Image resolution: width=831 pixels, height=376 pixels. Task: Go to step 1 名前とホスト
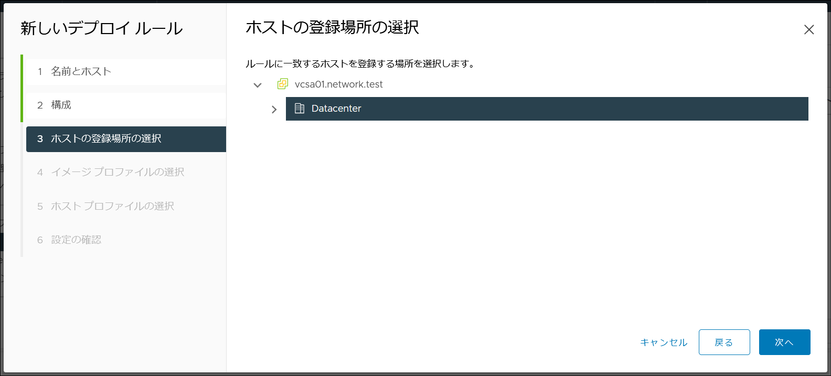coord(126,72)
